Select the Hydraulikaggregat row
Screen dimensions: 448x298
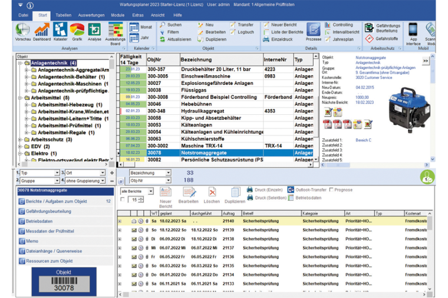point(216,111)
